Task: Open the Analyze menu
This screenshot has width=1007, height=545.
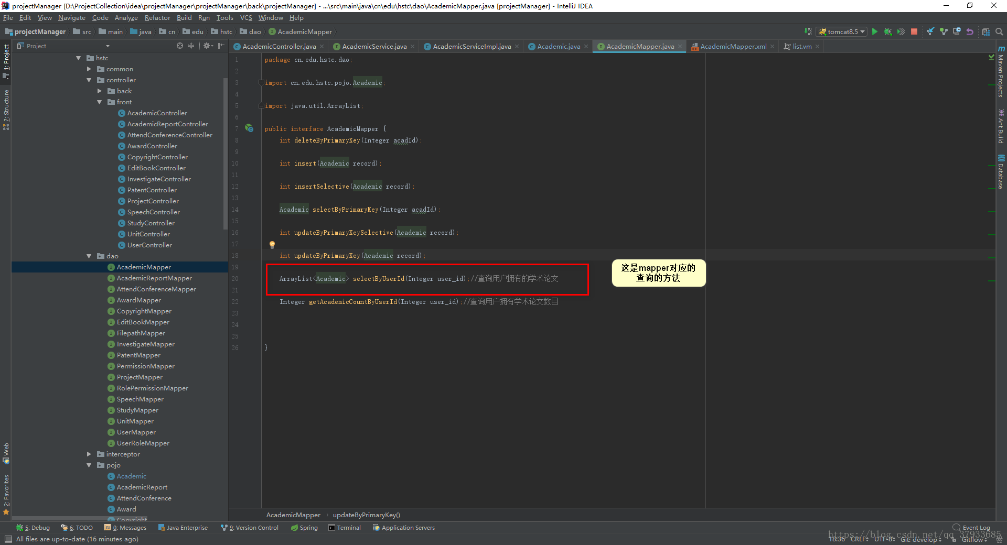Action: 126,18
